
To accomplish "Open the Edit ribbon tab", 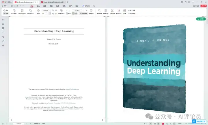I will click(45, 6).
